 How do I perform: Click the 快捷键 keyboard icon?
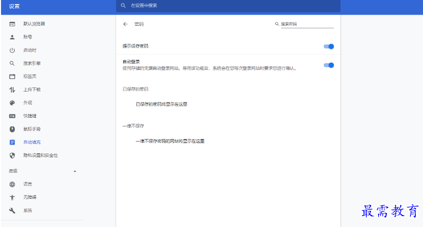coord(12,116)
